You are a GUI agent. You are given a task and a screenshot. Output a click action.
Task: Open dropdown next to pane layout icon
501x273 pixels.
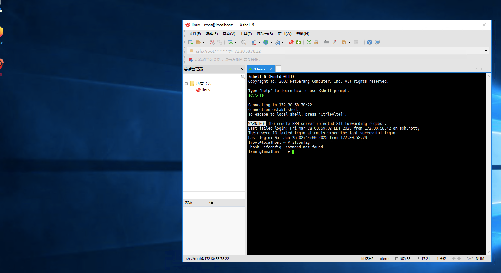361,43
